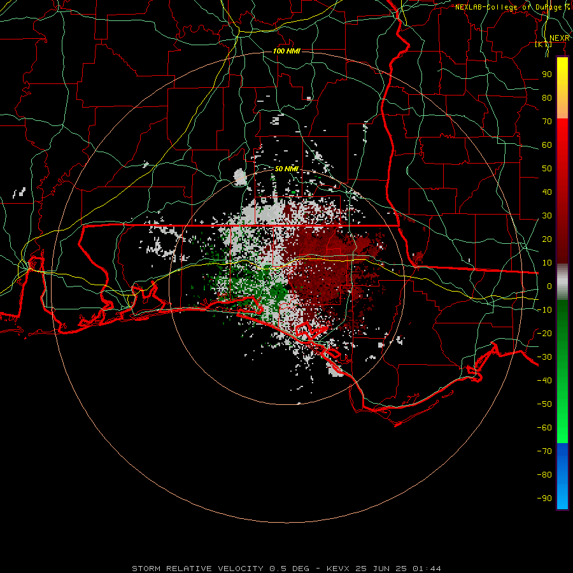Click the KT units label above color bar

point(544,45)
